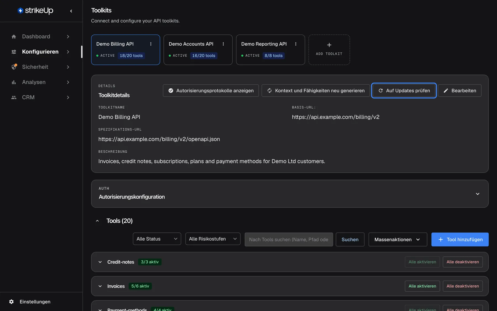Click the 3/3 aktiv badge
The width and height of the screenshot is (497, 311).
(150, 262)
